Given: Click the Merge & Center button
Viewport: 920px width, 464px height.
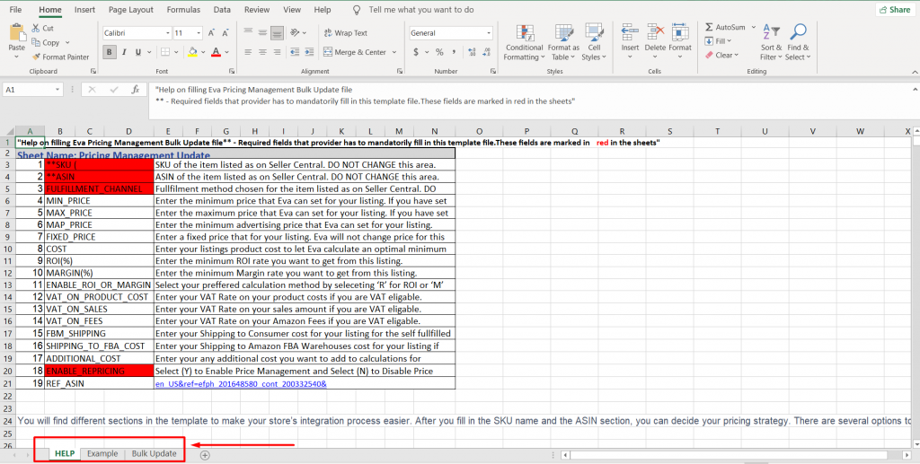Looking at the screenshot, I should [355, 52].
